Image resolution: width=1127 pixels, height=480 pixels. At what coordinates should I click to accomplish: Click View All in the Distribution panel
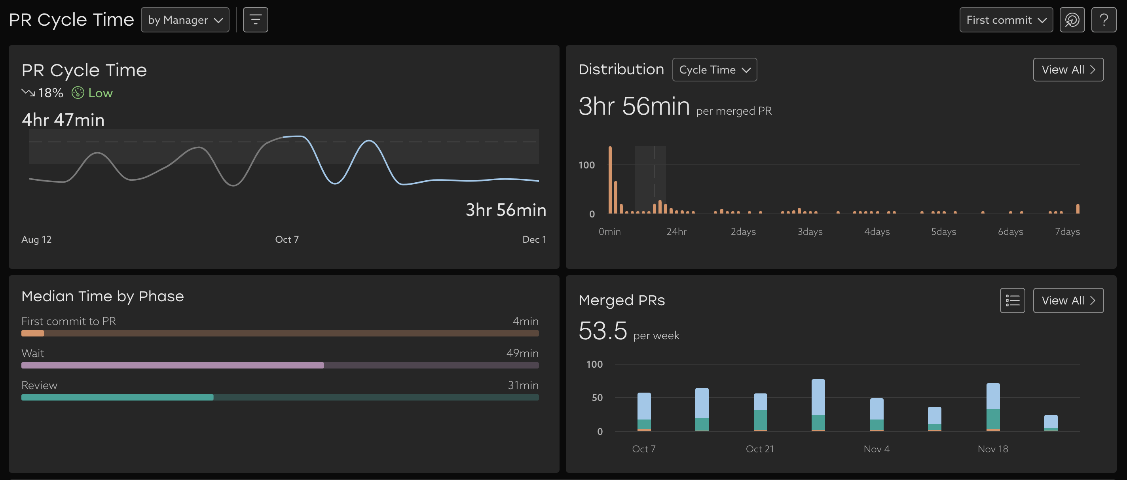click(x=1068, y=70)
